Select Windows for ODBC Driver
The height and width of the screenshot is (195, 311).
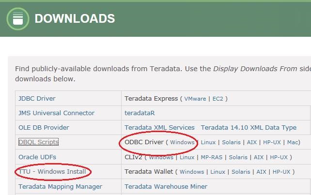(x=182, y=142)
